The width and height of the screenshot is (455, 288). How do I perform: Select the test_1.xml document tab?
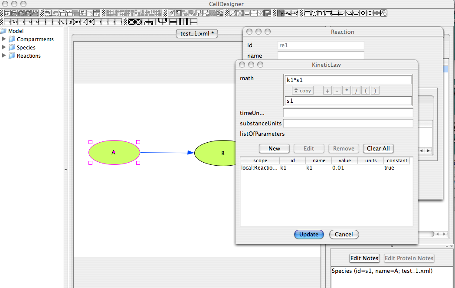pyautogui.click(x=197, y=34)
